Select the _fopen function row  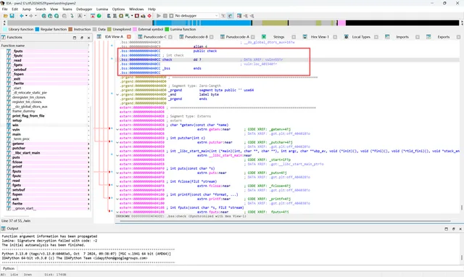point(47,74)
